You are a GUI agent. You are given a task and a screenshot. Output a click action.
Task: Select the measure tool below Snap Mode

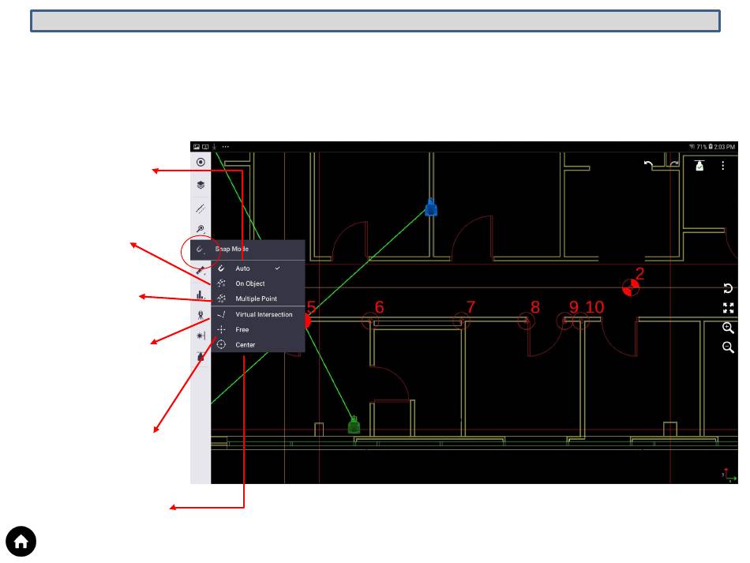201,271
